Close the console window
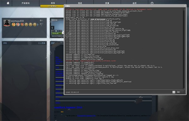The image size is (189, 121). point(185,6)
